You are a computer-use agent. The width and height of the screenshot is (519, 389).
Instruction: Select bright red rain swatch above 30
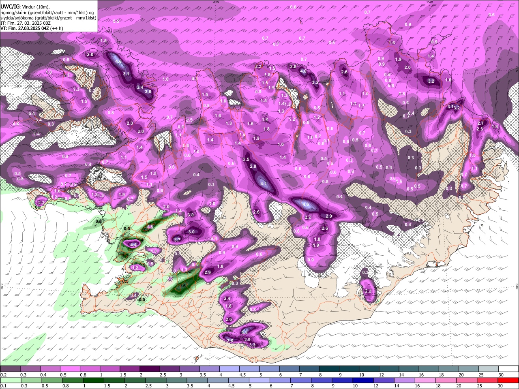pyautogui.click(x=508, y=380)
